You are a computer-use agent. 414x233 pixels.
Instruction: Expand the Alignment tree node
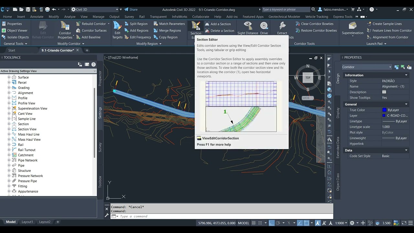[9, 93]
